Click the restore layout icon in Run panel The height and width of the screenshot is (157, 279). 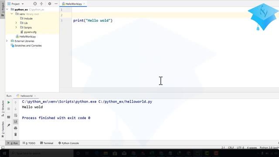tap(9, 117)
